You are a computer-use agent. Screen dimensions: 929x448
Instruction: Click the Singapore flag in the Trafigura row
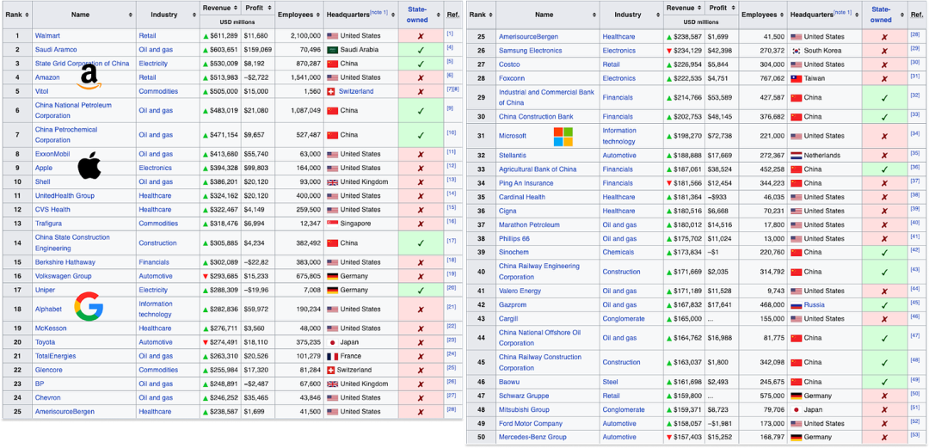point(332,224)
